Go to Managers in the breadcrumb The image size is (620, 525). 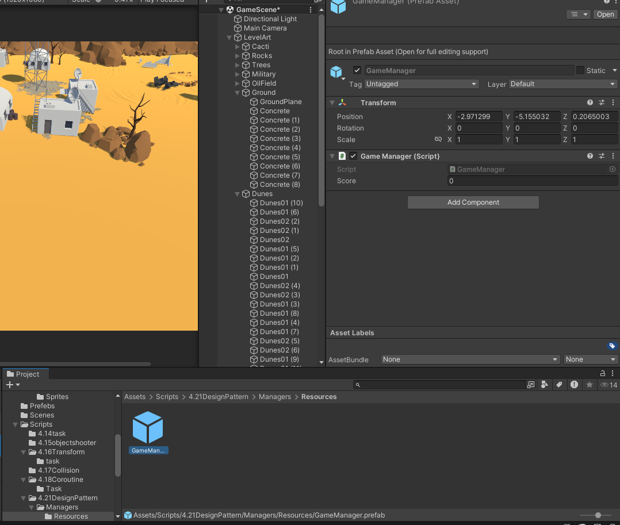pyautogui.click(x=275, y=397)
